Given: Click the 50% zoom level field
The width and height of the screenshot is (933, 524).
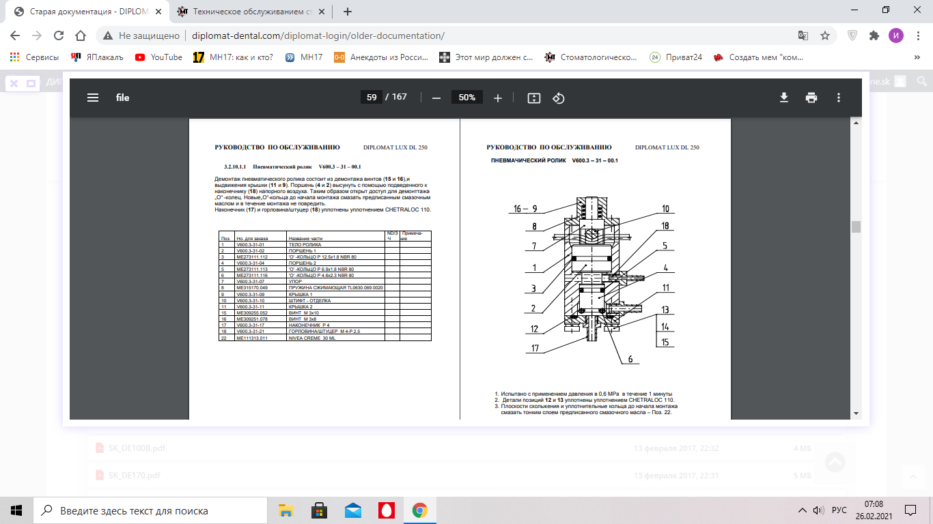Looking at the screenshot, I should coord(467,98).
